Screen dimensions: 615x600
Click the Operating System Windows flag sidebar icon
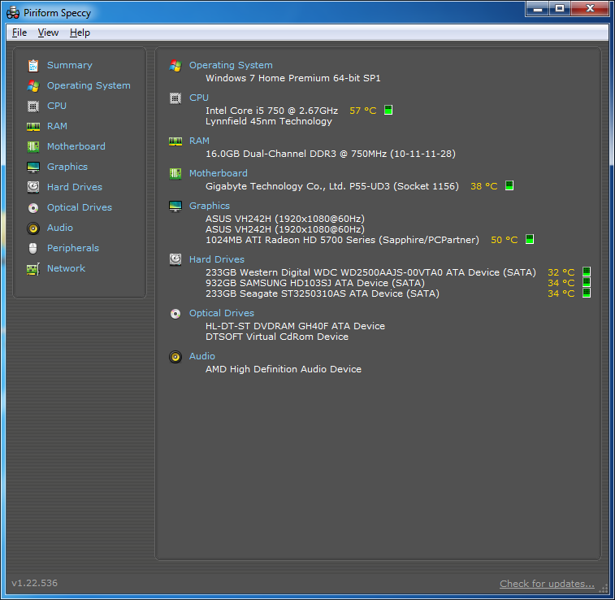(x=33, y=86)
